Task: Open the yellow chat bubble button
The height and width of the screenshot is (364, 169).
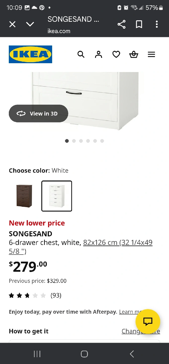Action: coord(148,321)
